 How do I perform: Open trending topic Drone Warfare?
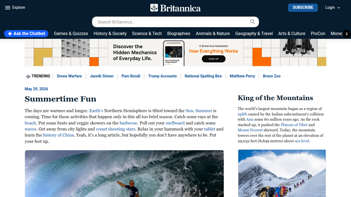69,76
